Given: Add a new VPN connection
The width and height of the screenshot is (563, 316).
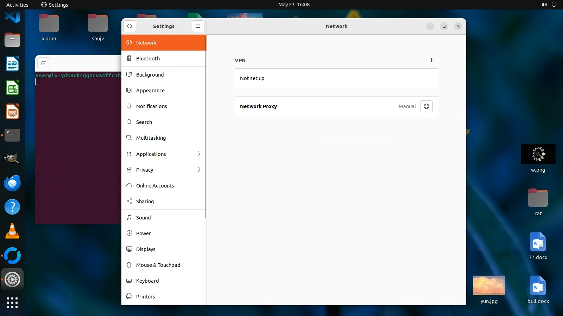Looking at the screenshot, I should tap(431, 60).
